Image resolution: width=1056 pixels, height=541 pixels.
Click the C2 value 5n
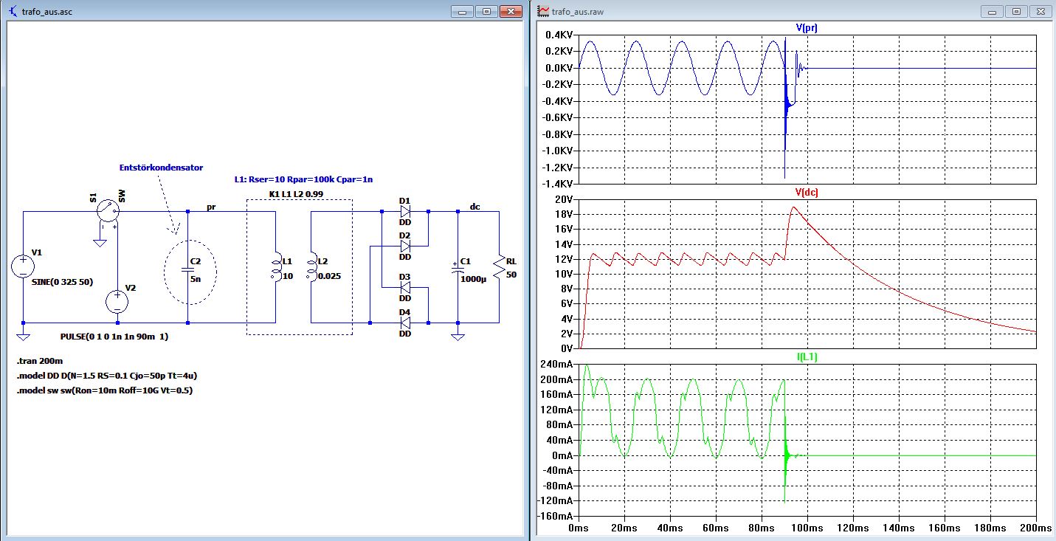click(196, 279)
